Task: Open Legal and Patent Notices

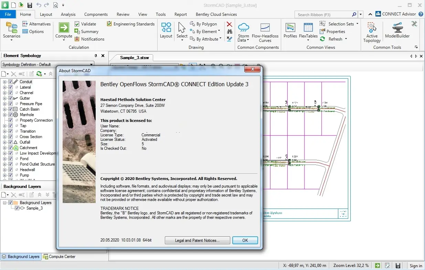Action: tap(197, 240)
